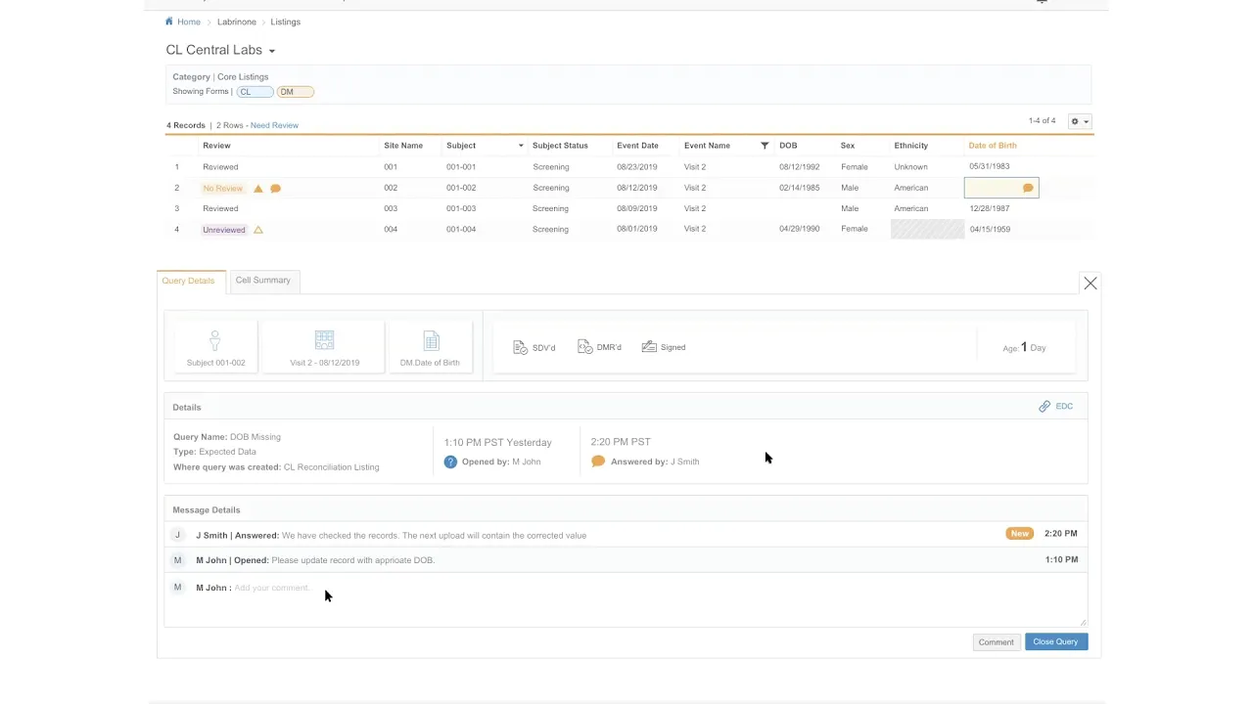1253x704 pixels.
Task: Open the Listings breadcrumb link
Action: pos(286,22)
